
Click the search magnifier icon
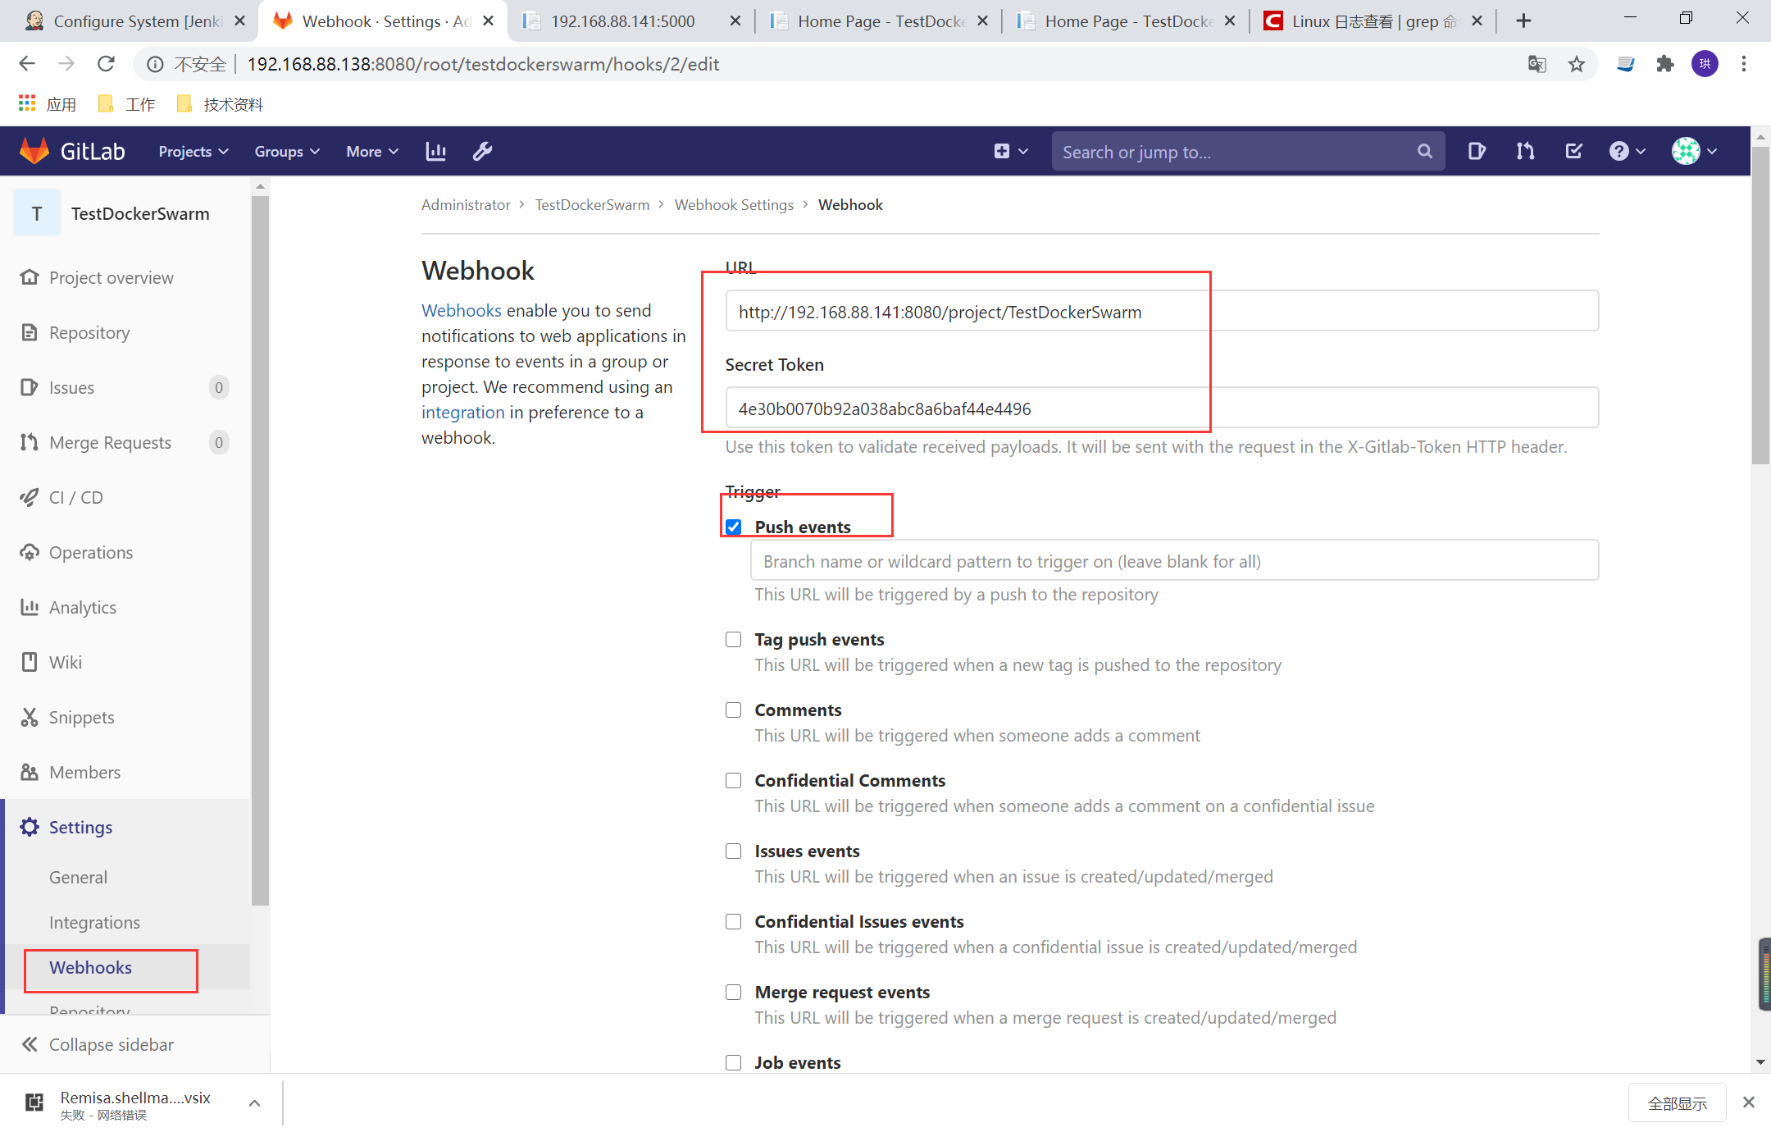pos(1425,151)
